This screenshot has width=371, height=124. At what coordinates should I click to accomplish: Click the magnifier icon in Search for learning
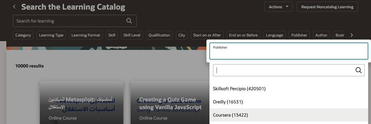[129, 21]
